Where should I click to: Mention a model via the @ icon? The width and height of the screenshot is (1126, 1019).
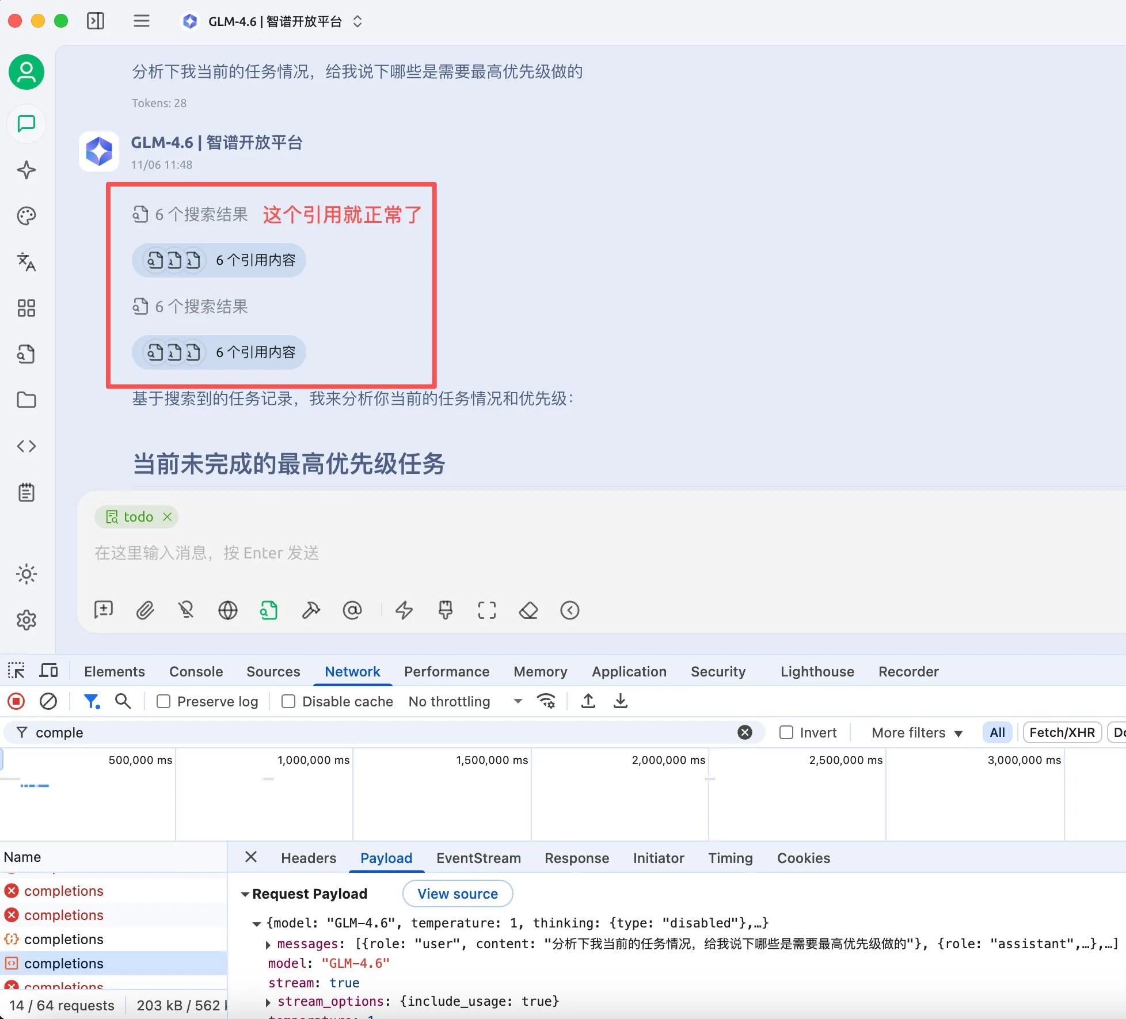point(352,610)
